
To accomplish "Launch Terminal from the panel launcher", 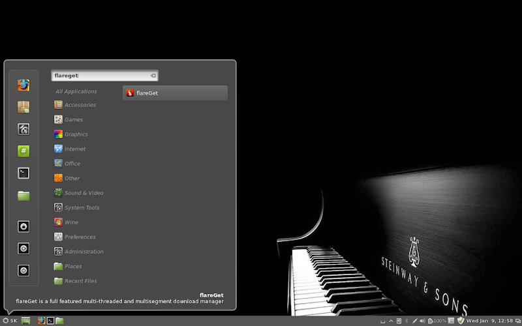I will [x=50, y=321].
